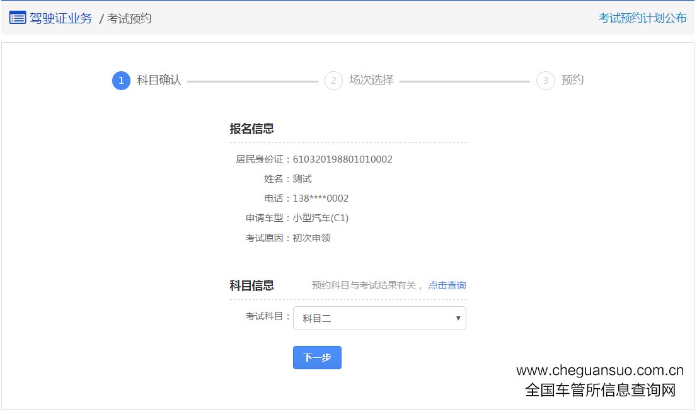Click the phone number 138****0002
697x414 pixels.
point(320,198)
